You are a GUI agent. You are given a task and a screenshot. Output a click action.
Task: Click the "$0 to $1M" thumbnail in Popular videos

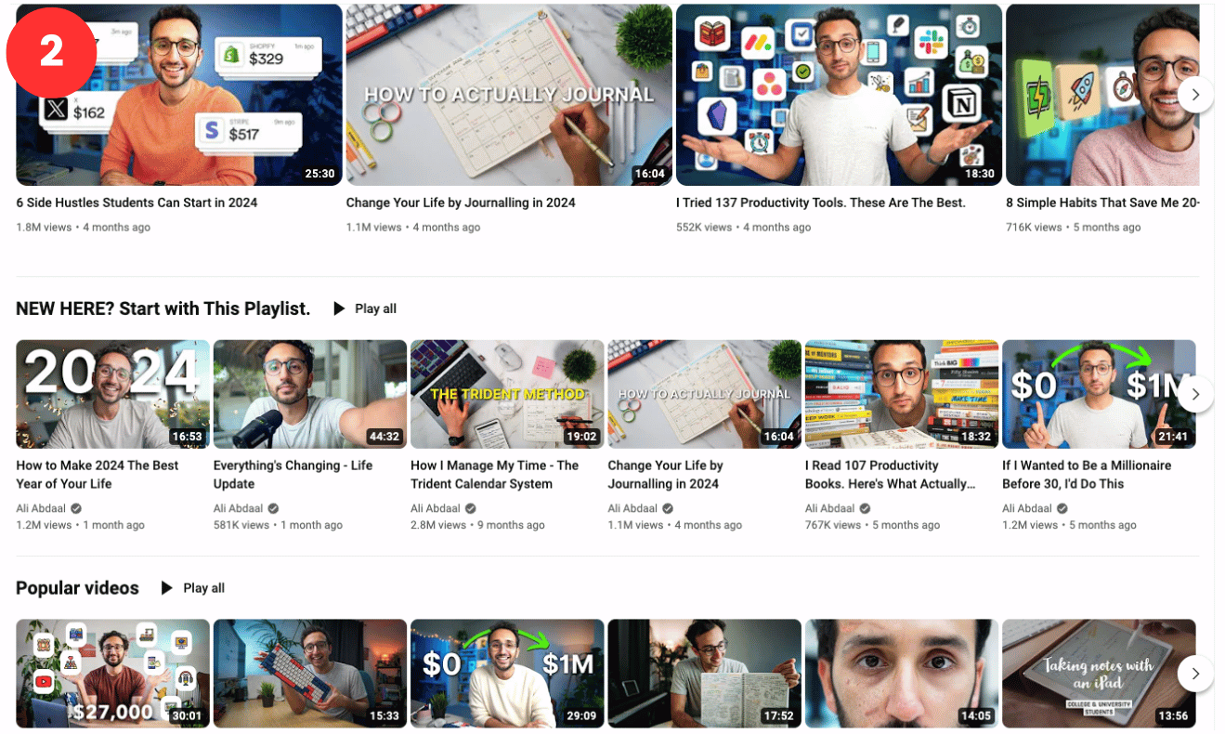point(506,674)
